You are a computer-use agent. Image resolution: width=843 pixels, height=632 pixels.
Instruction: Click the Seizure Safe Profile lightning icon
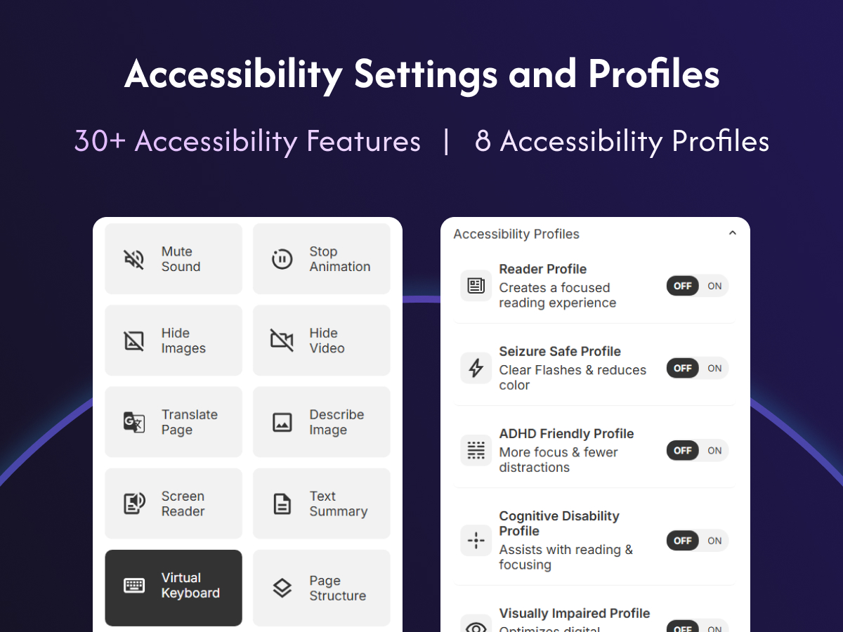point(476,368)
